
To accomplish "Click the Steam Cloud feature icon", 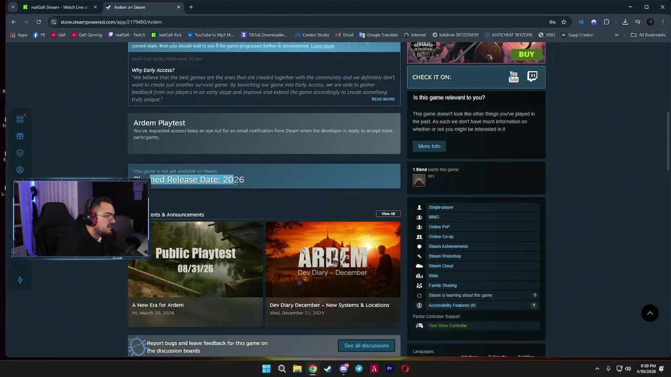I will (x=419, y=266).
